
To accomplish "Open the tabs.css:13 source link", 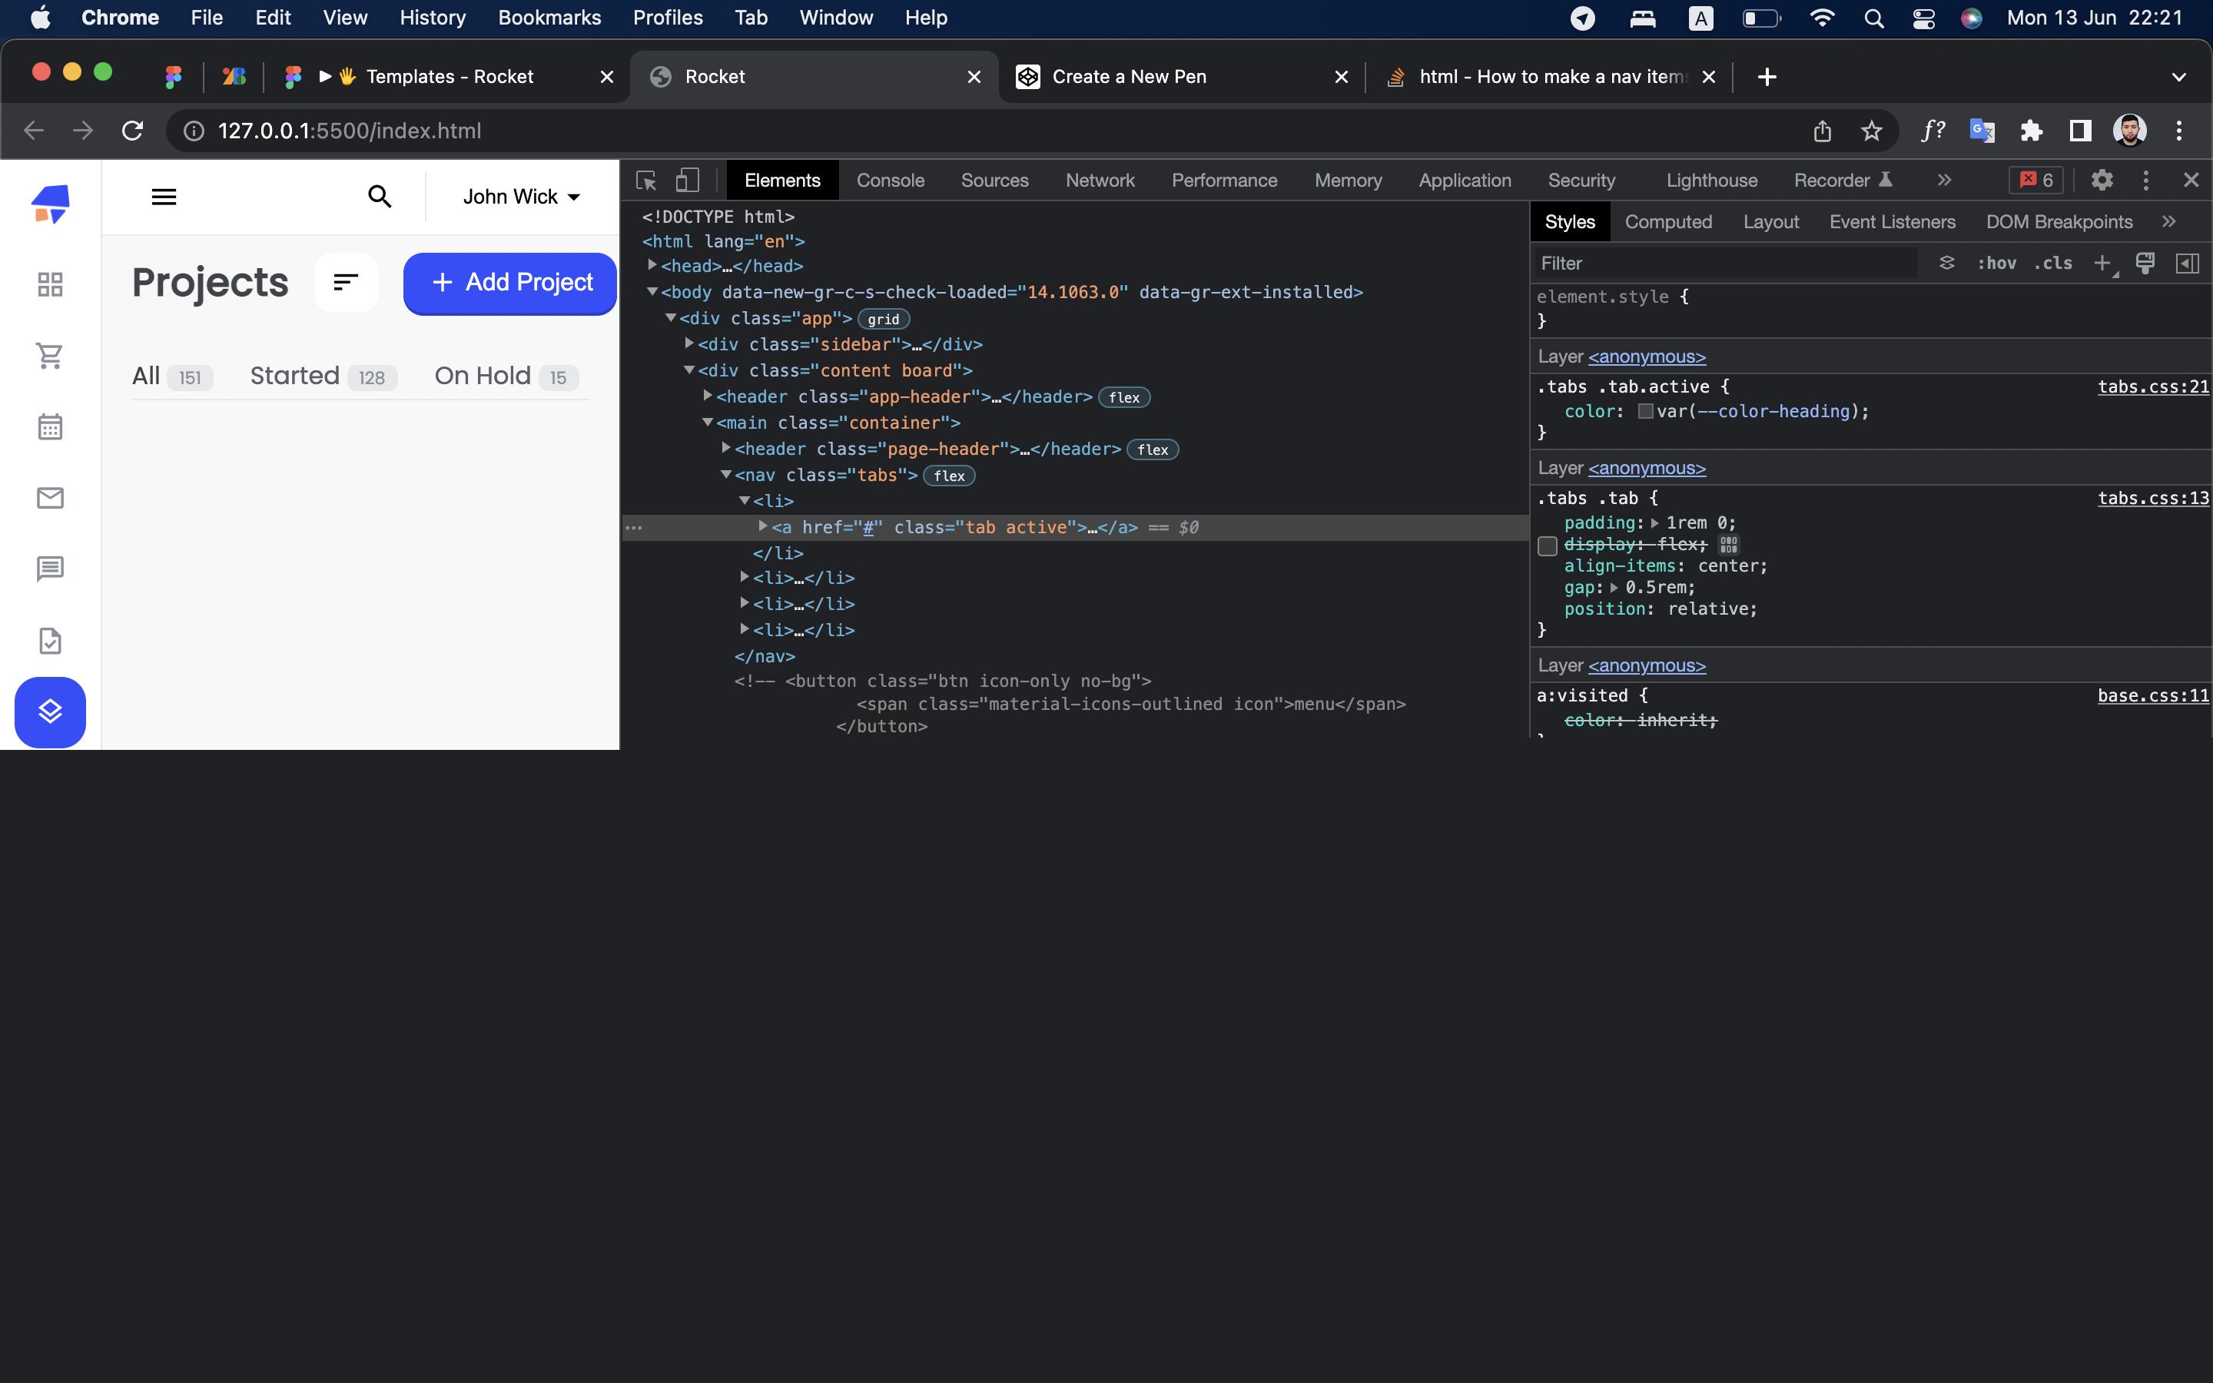I will click(2152, 499).
